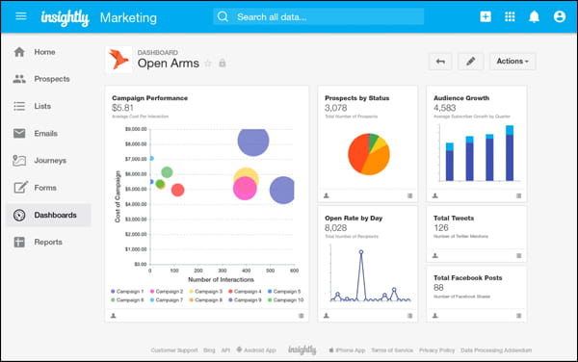Open the Android App footer link
Screen dimensions: 578x362
click(256, 349)
